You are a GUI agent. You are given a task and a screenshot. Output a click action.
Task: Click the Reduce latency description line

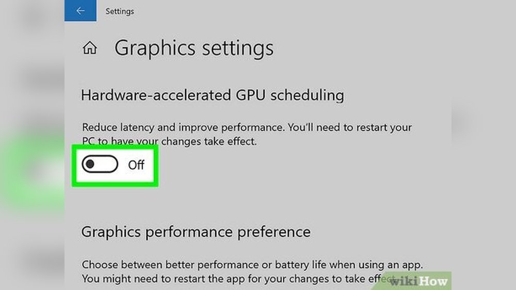(x=247, y=127)
